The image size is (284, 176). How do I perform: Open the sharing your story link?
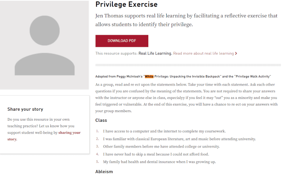[44, 136]
